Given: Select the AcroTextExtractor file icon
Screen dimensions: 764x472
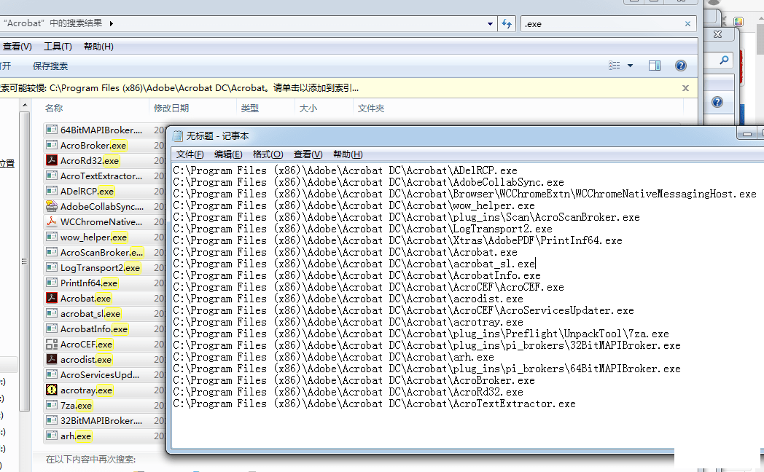Looking at the screenshot, I should [x=52, y=176].
